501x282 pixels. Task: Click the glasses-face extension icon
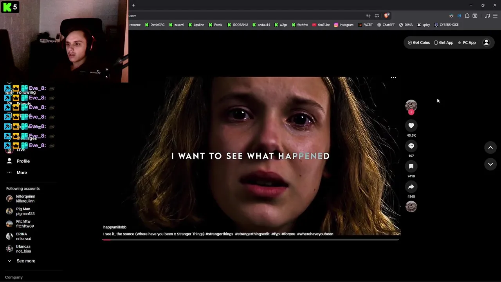[x=451, y=16]
